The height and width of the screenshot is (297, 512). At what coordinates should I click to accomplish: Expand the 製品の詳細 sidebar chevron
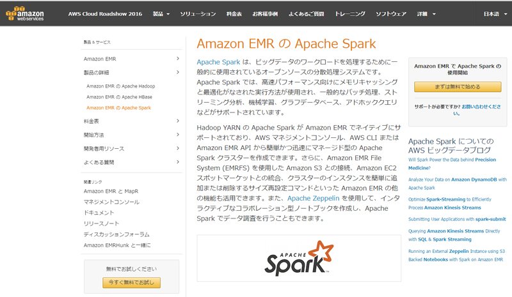(x=178, y=72)
